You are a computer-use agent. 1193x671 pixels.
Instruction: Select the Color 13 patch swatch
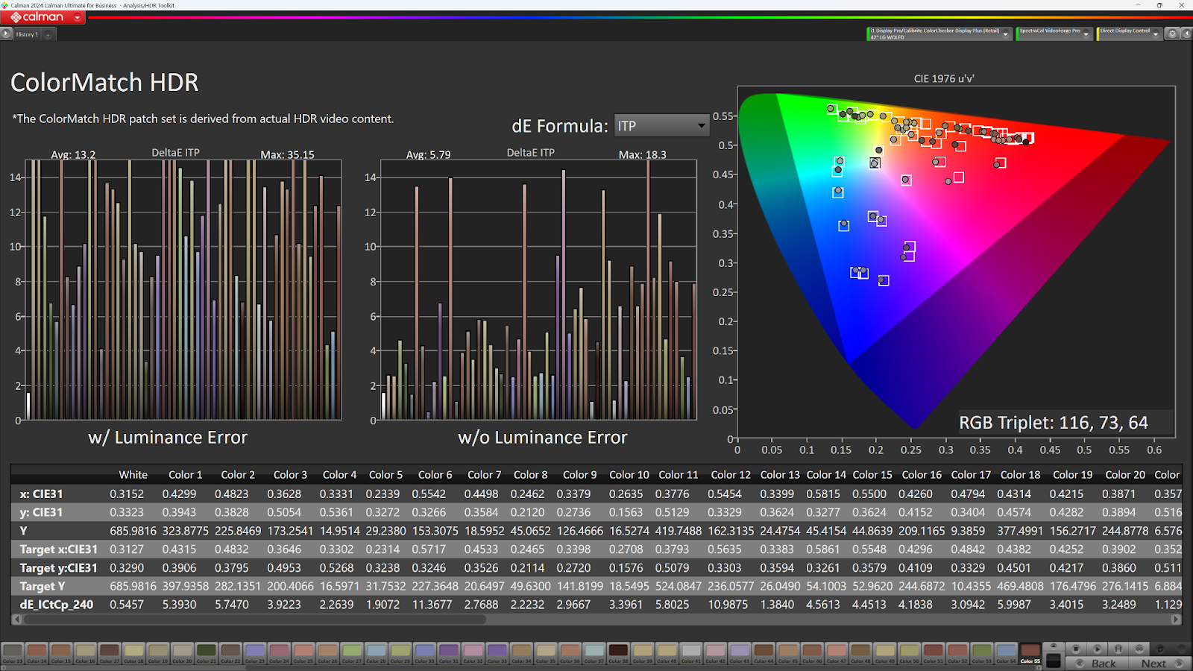click(x=13, y=653)
